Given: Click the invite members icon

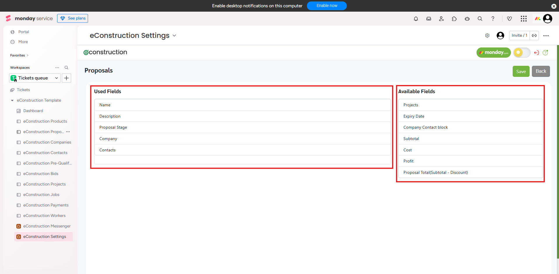Looking at the screenshot, I should (x=442, y=19).
